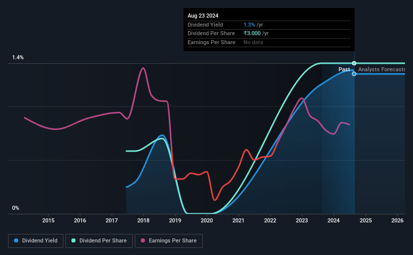Click the teal data point marker on chart
The width and height of the screenshot is (413, 255).
pos(354,63)
